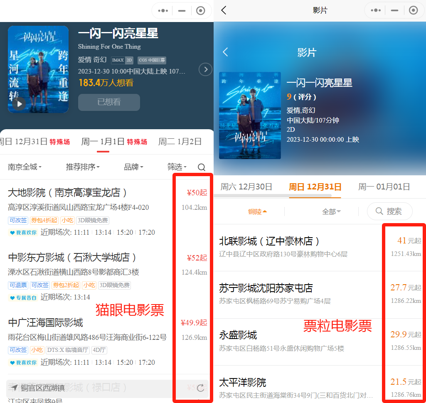Click the 9 (评分) rating text
The height and width of the screenshot is (403, 426).
pos(301,97)
